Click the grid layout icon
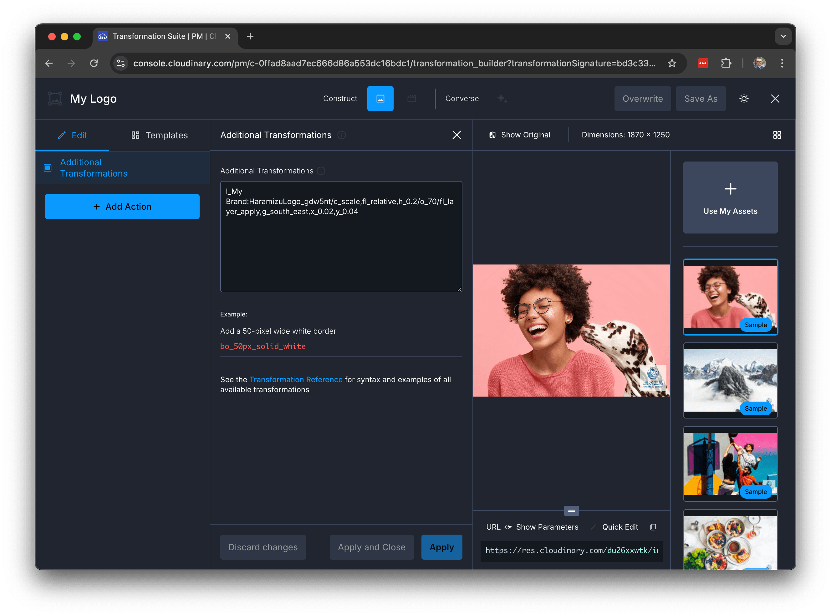 [777, 135]
